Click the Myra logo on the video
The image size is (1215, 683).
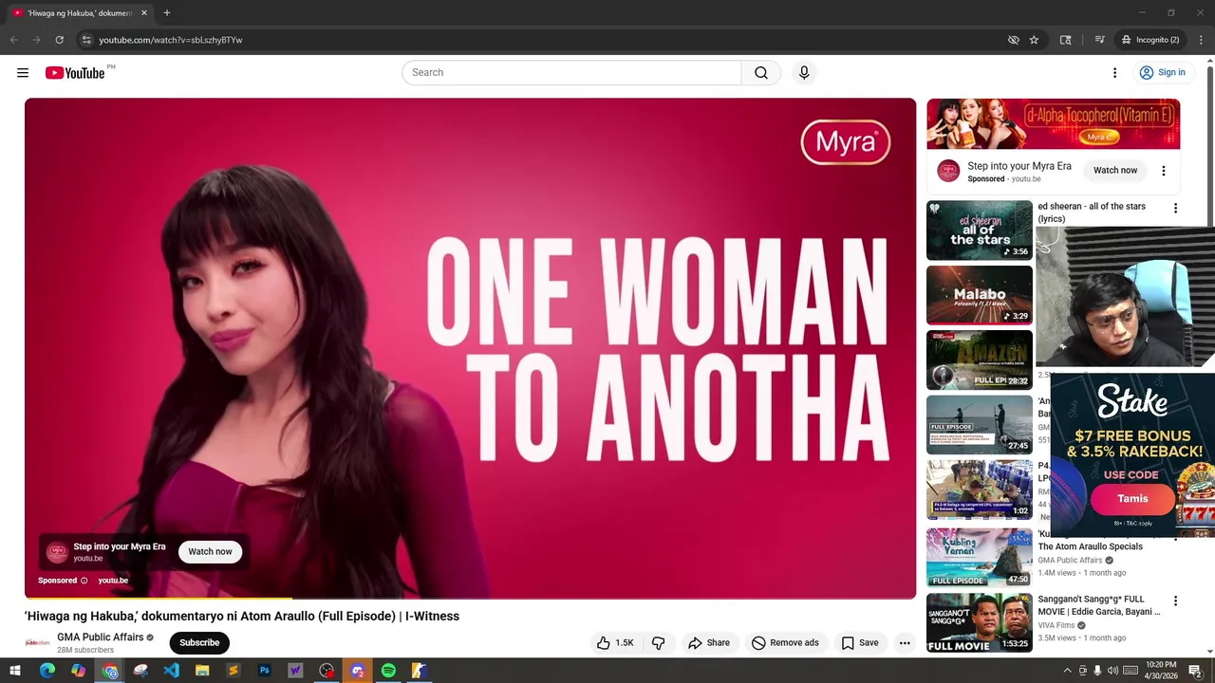(x=845, y=142)
